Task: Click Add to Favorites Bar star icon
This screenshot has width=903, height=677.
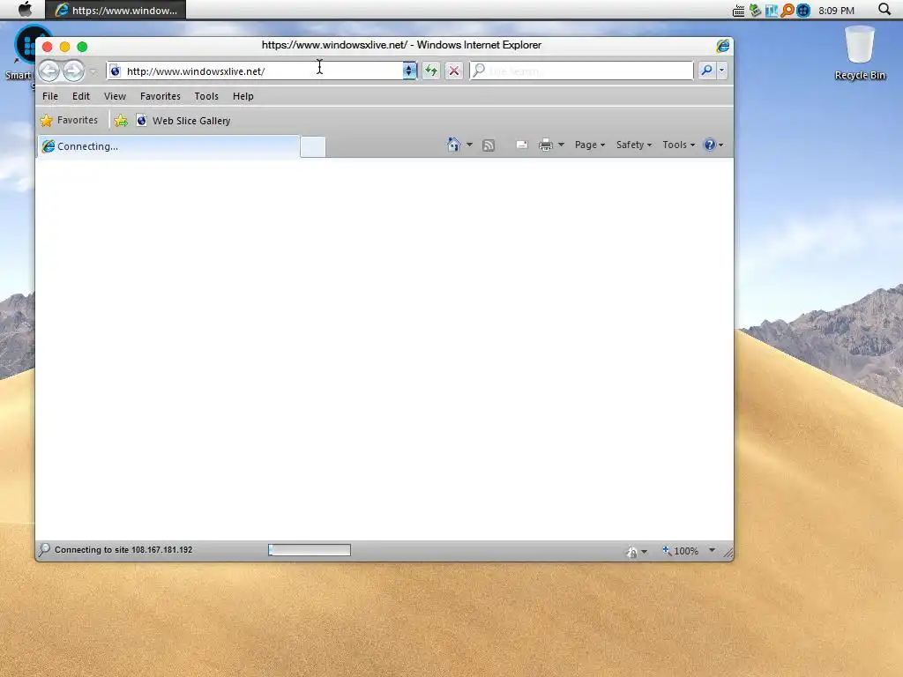Action: (x=120, y=120)
